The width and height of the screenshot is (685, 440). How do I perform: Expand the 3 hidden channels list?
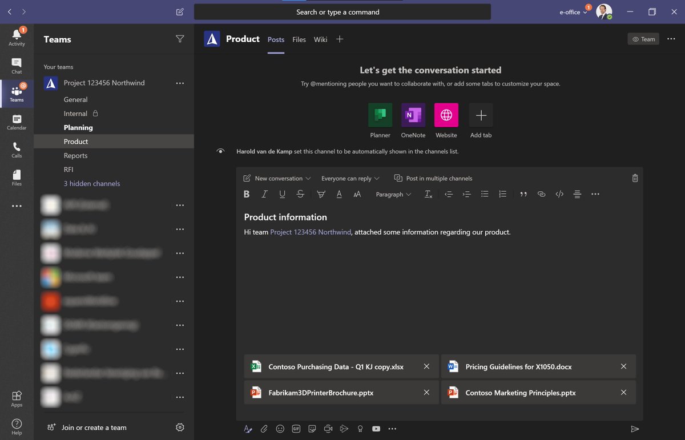(x=92, y=183)
